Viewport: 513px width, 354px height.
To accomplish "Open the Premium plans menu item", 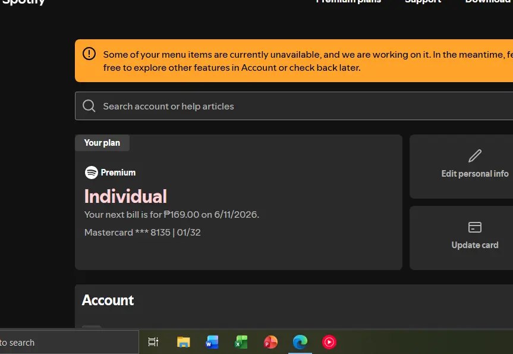I will tap(348, 2).
